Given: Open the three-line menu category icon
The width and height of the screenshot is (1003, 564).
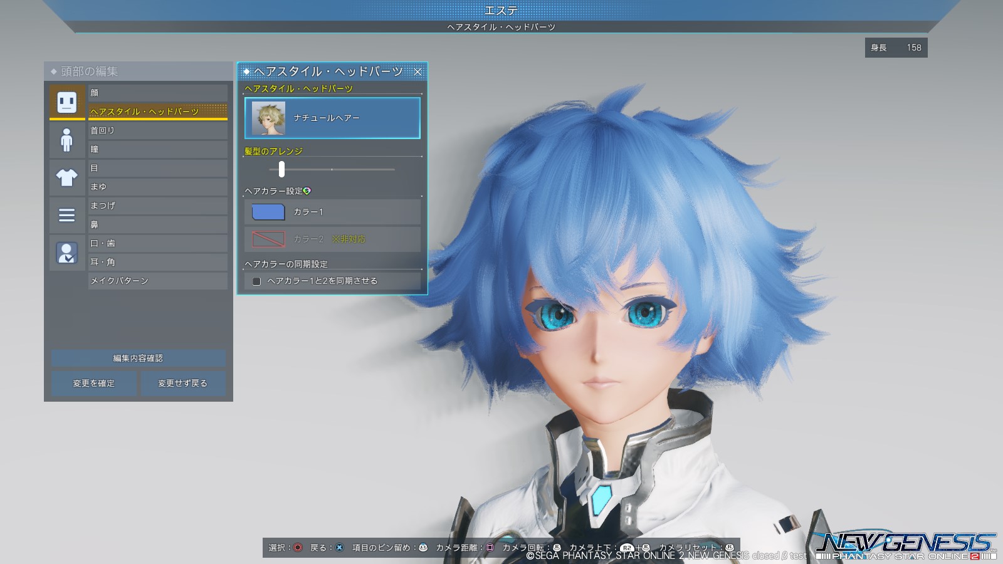Looking at the screenshot, I should click(67, 215).
